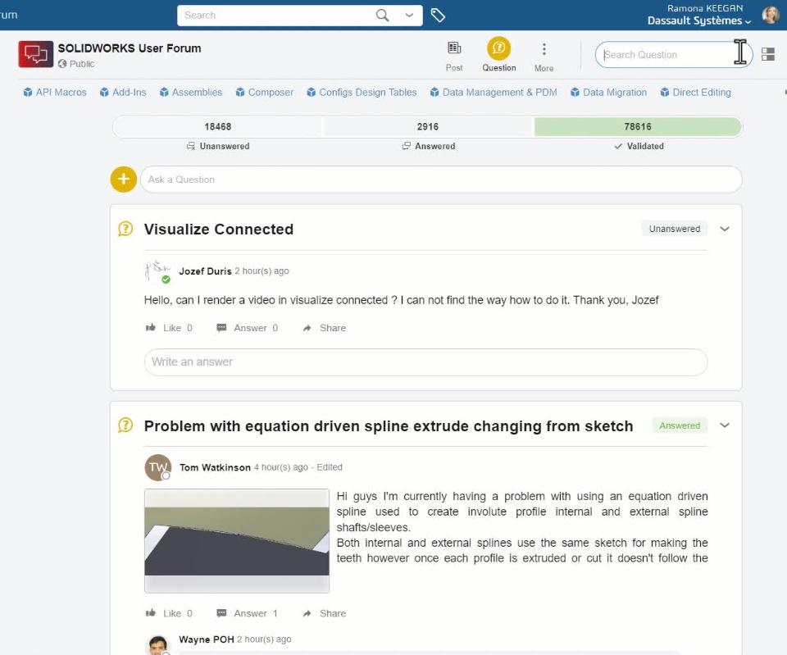Screen dimensions: 787x655
Task: Click question icon beside equation driven spline
Action: point(125,425)
